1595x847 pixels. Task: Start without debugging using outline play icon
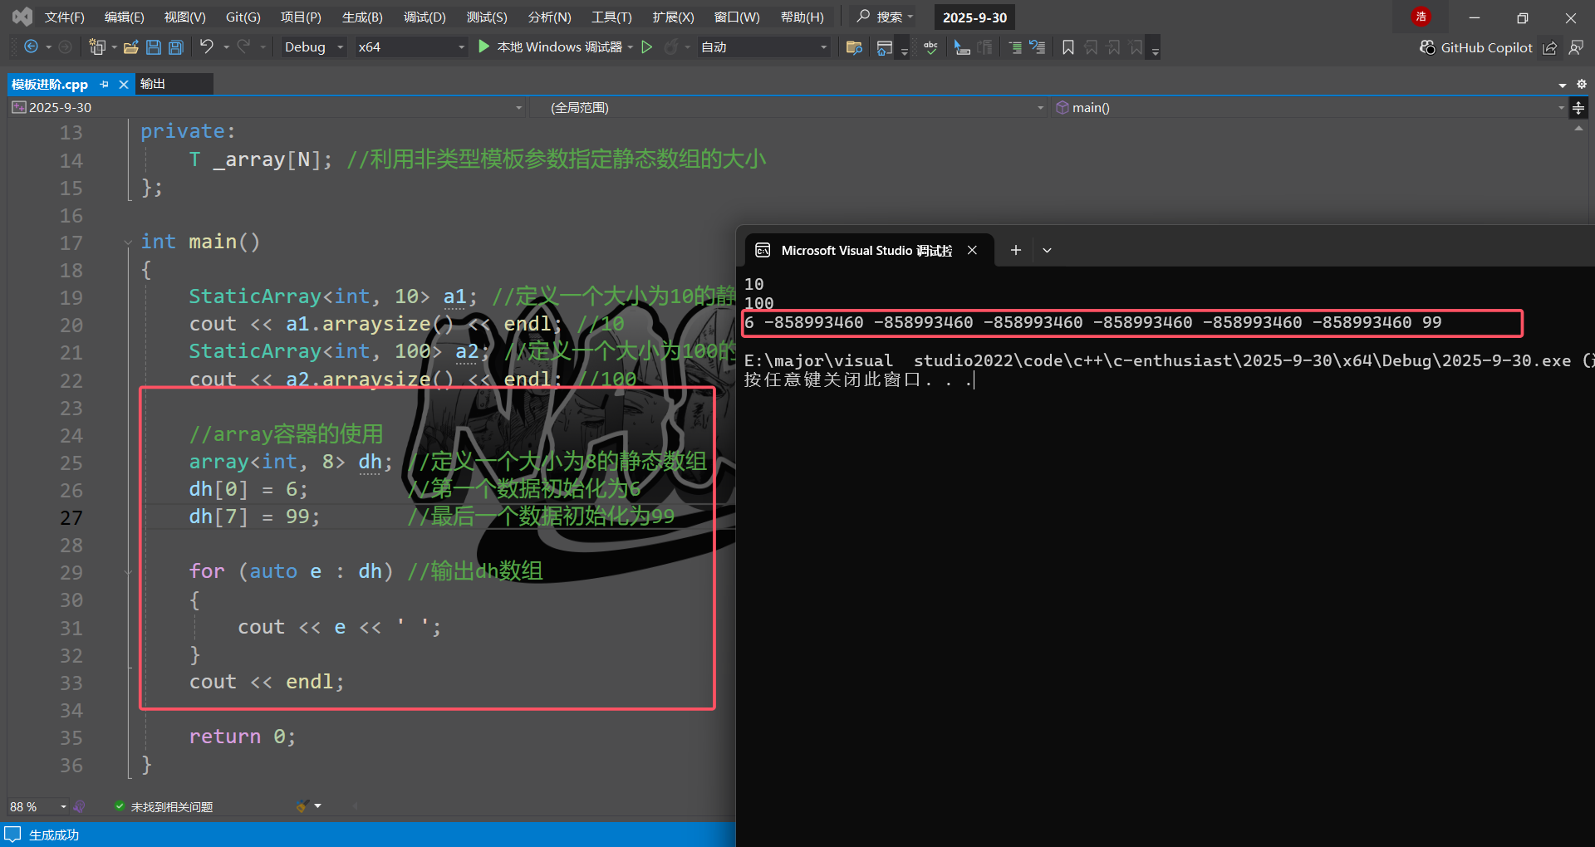coord(647,47)
